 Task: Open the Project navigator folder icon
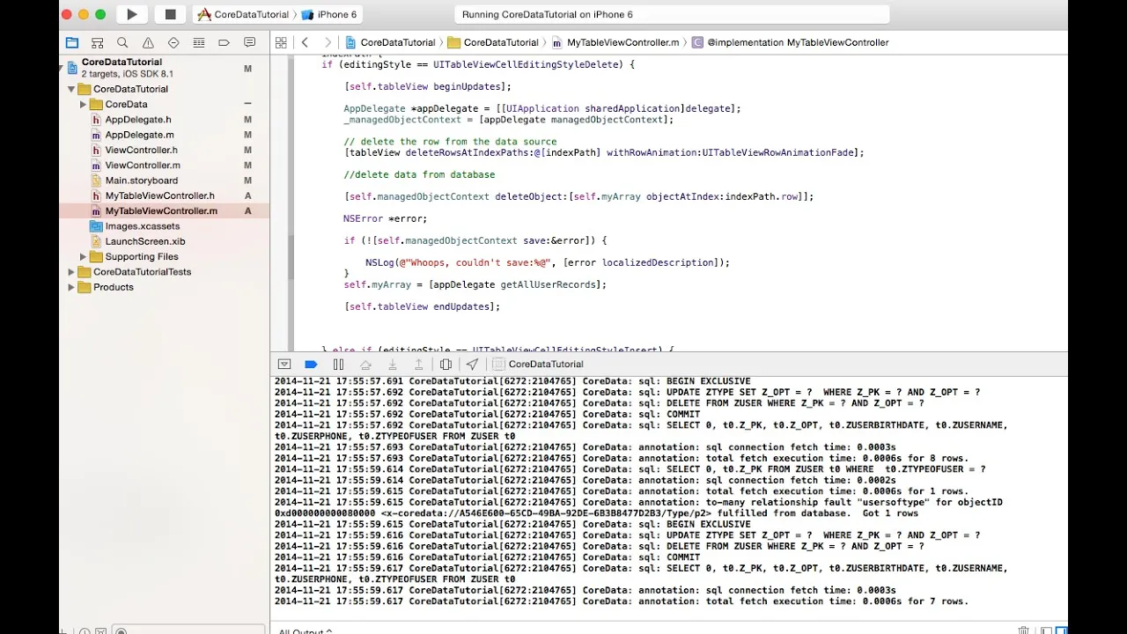72,42
